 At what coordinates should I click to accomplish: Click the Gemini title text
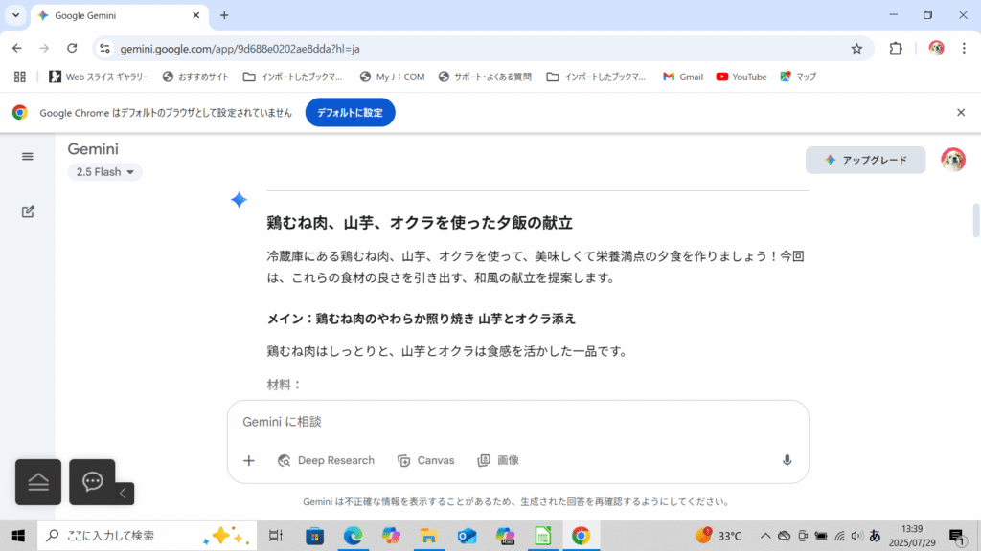pyautogui.click(x=93, y=149)
